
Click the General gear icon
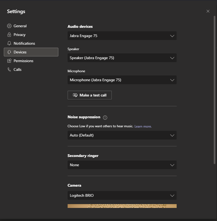pyautogui.click(x=9, y=26)
